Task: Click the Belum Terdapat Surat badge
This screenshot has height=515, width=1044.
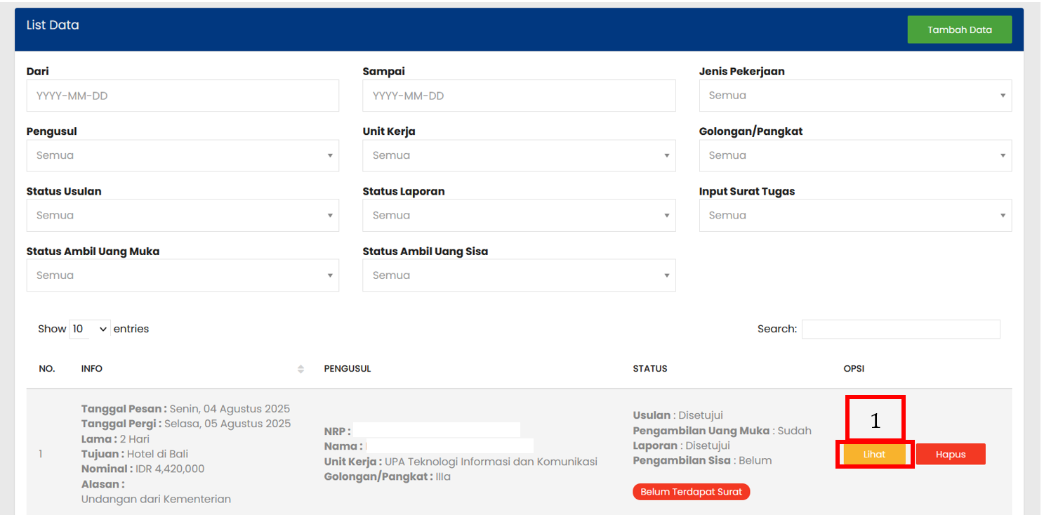Action: (691, 492)
